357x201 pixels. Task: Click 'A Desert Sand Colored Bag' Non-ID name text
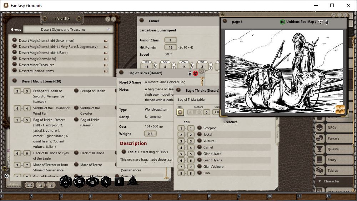point(165,82)
